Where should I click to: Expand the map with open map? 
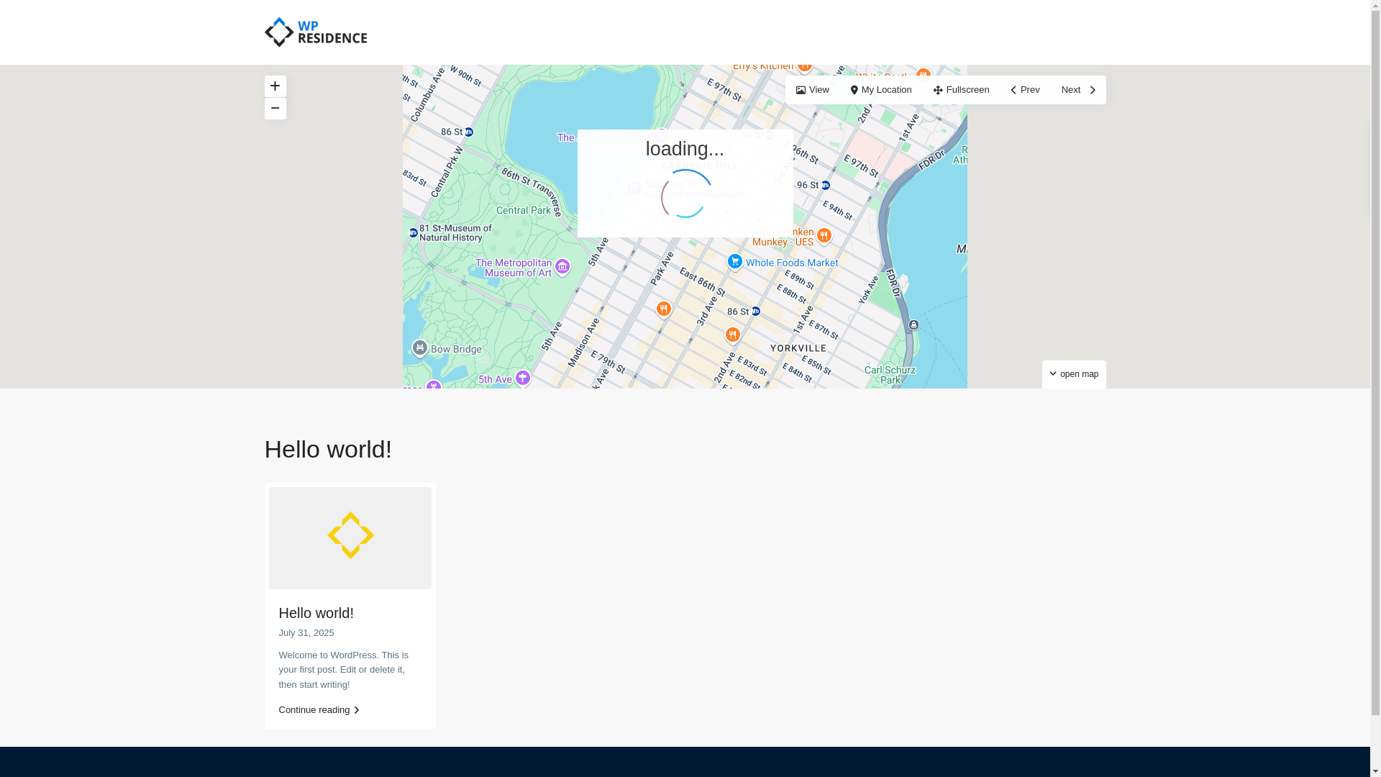1074,374
